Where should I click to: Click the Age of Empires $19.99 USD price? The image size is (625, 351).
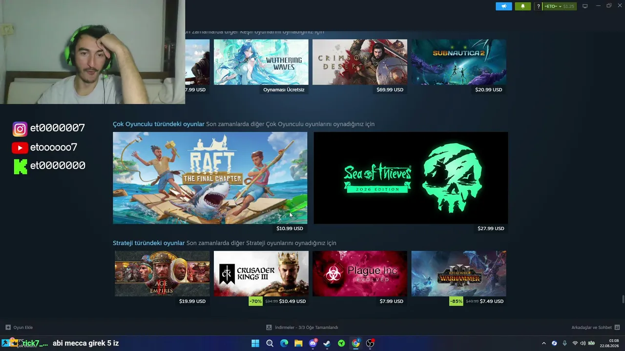click(x=192, y=301)
